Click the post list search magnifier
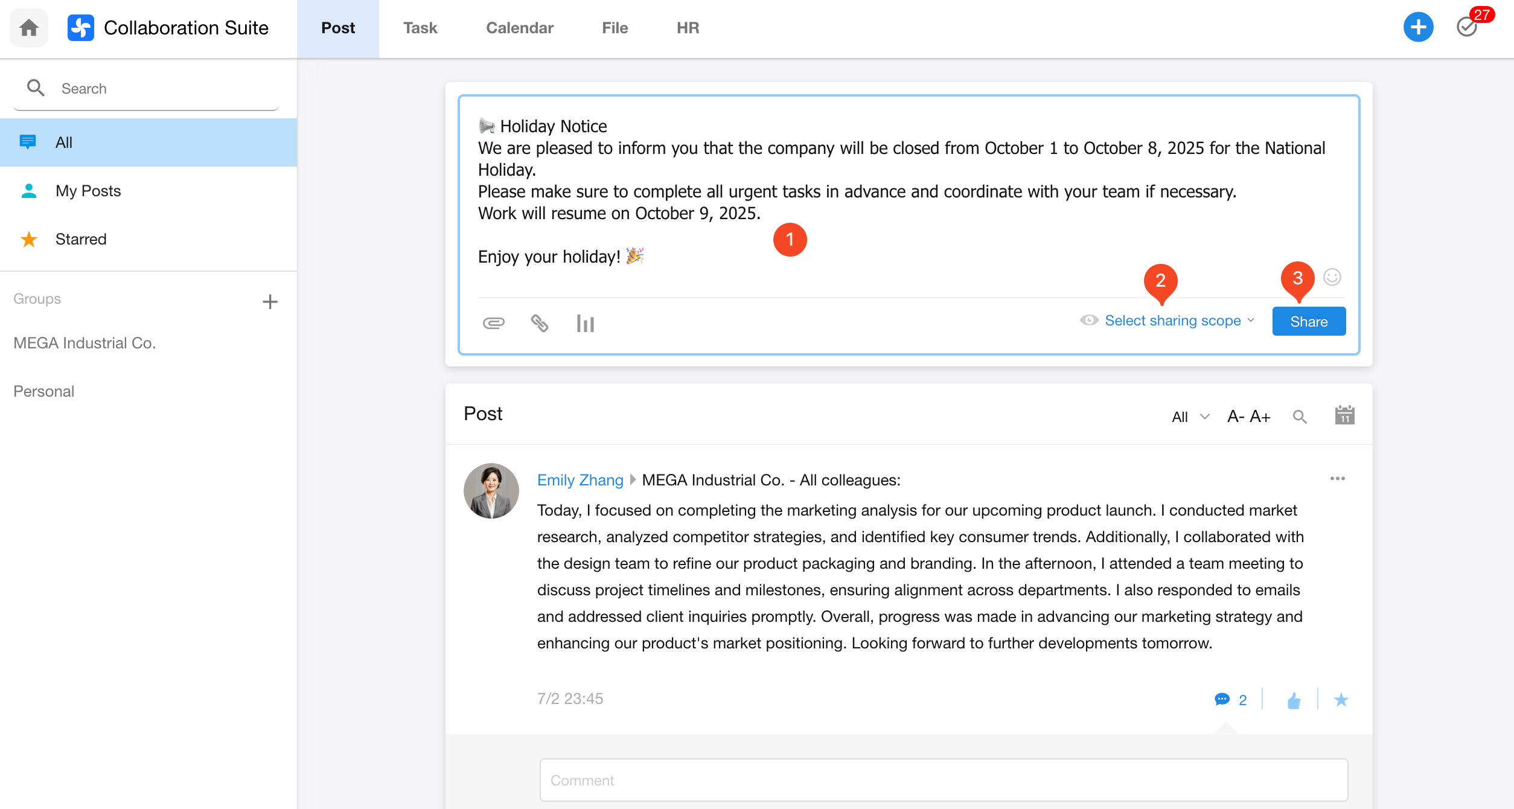The width and height of the screenshot is (1514, 809). (x=1300, y=417)
